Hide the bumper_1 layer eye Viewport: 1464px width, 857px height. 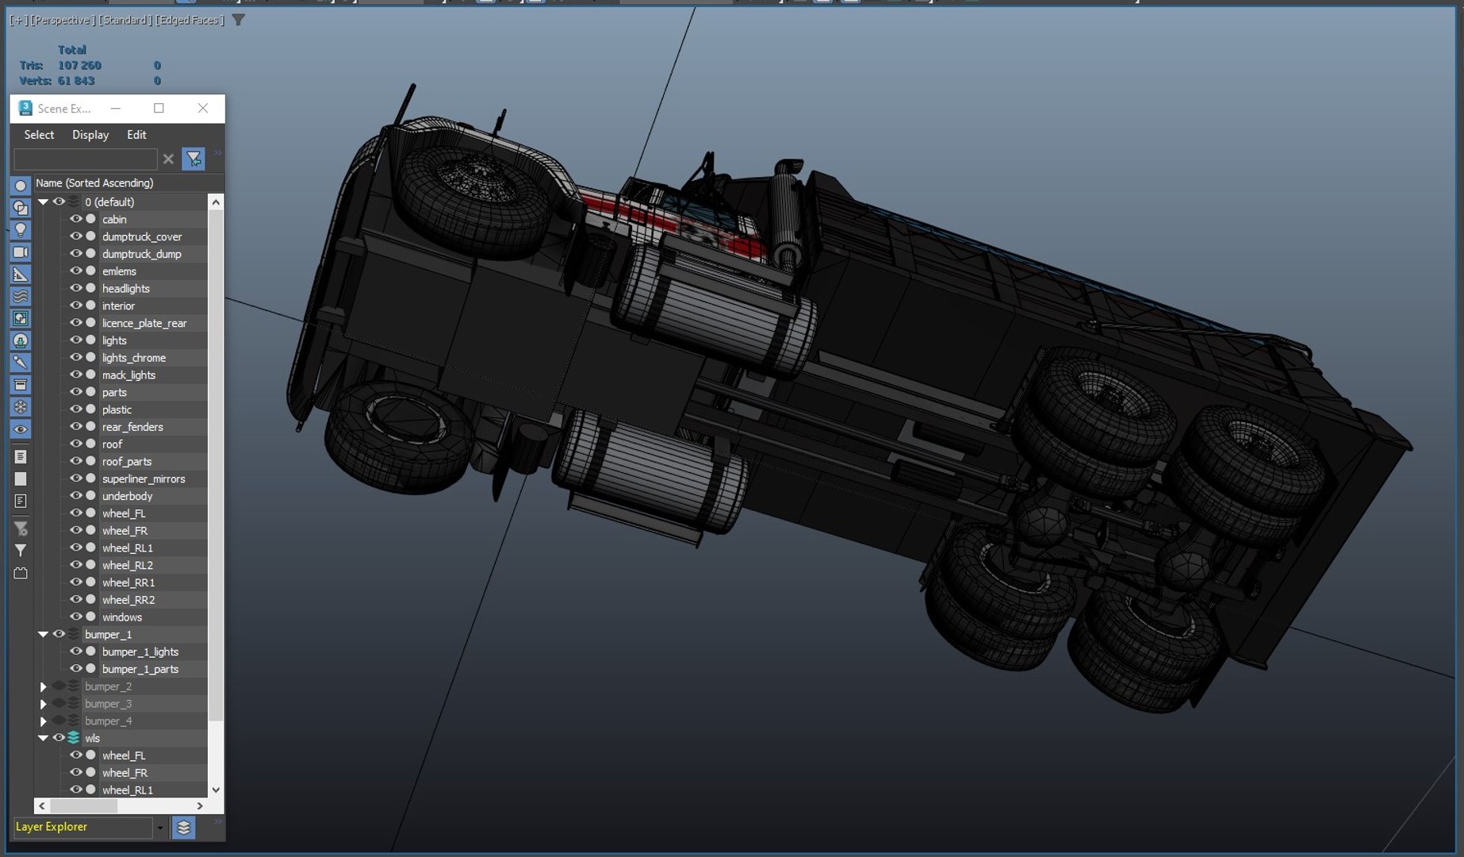click(x=59, y=634)
